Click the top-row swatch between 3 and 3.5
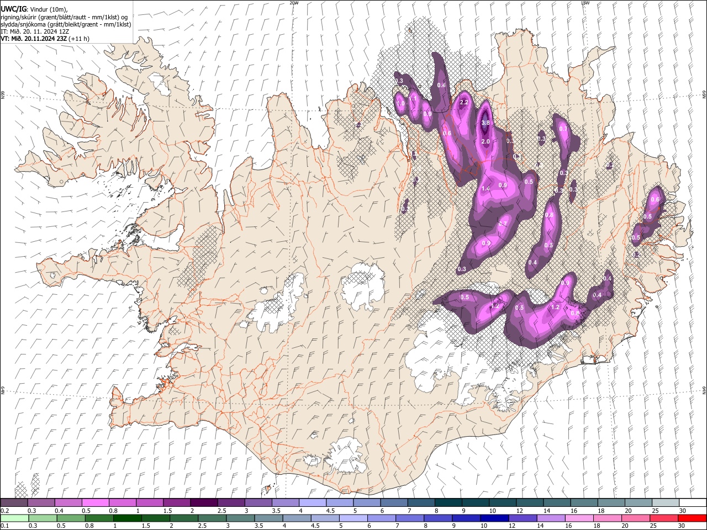The height and width of the screenshot is (530, 707). tap(257, 503)
